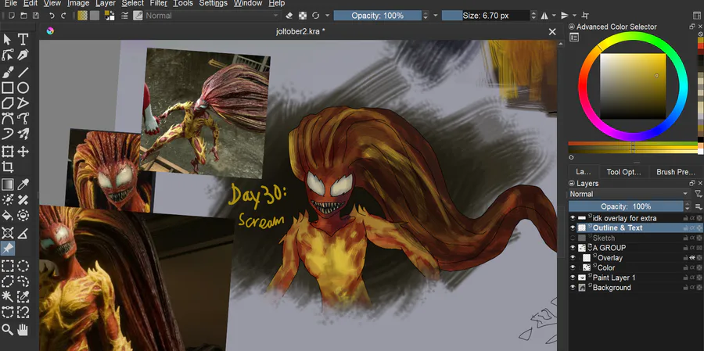Select the Rectangle shape tool
This screenshot has height=351, width=704.
click(8, 88)
